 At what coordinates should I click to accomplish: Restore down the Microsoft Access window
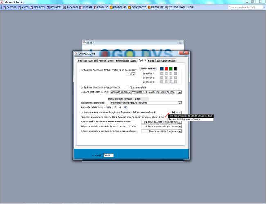click(x=252, y=2)
